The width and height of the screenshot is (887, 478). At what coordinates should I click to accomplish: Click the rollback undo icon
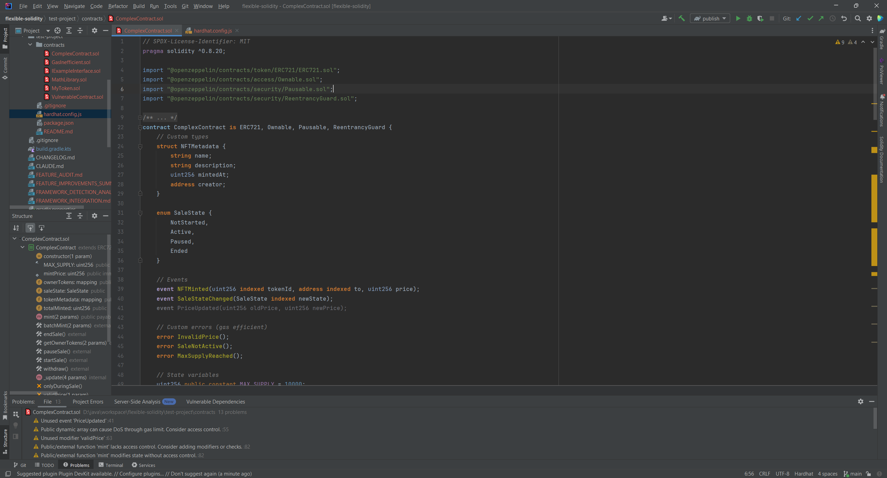click(844, 18)
